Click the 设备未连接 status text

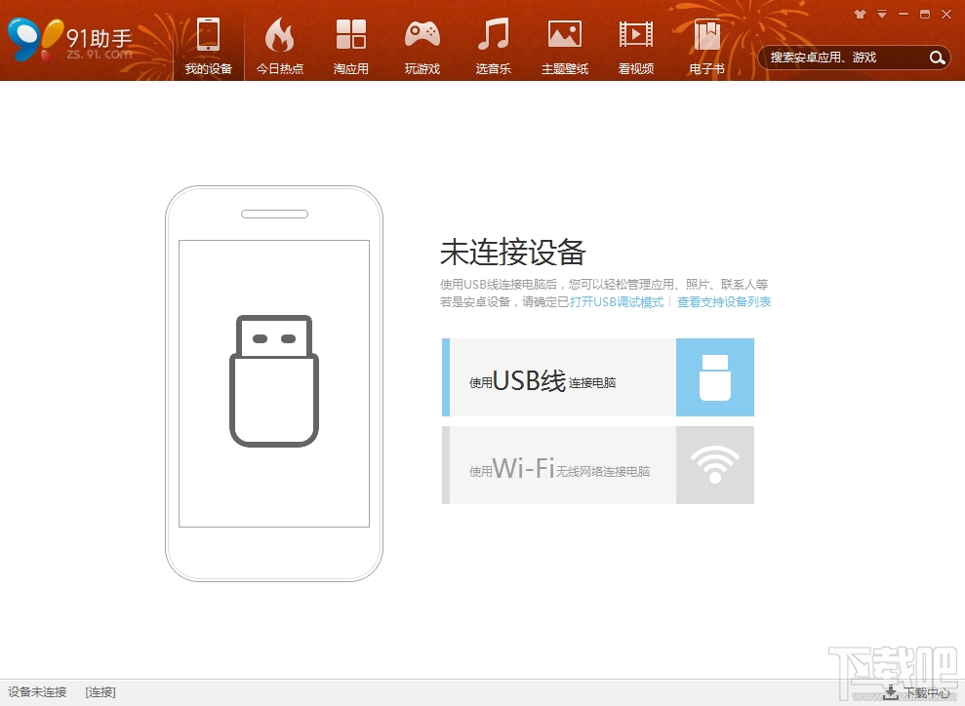point(37,692)
